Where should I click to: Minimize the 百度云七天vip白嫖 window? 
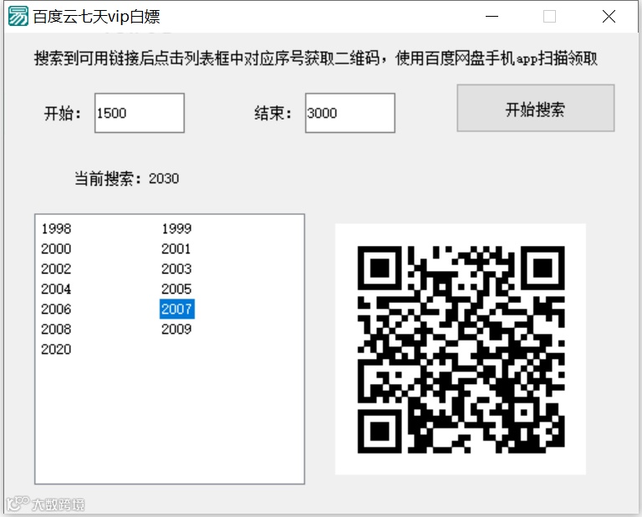[x=492, y=17]
